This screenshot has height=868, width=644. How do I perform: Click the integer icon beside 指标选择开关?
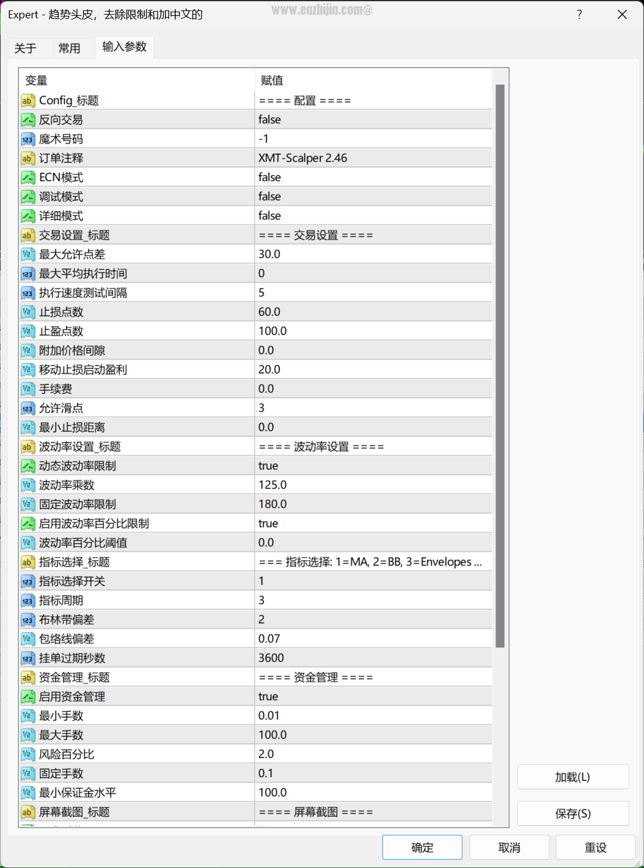(x=27, y=581)
